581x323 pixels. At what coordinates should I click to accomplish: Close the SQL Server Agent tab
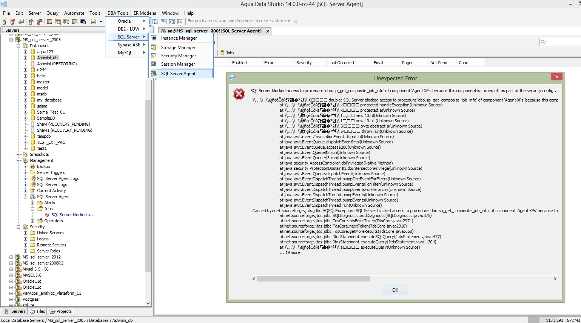click(268, 31)
